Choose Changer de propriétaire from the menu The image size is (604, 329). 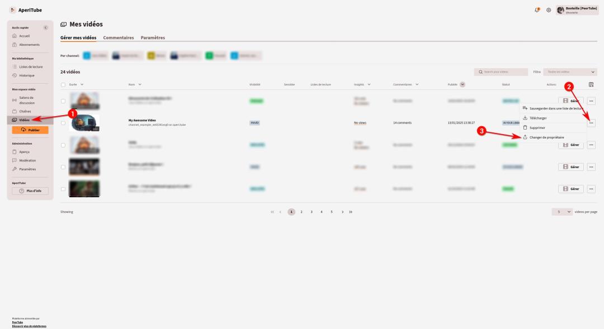pos(546,137)
